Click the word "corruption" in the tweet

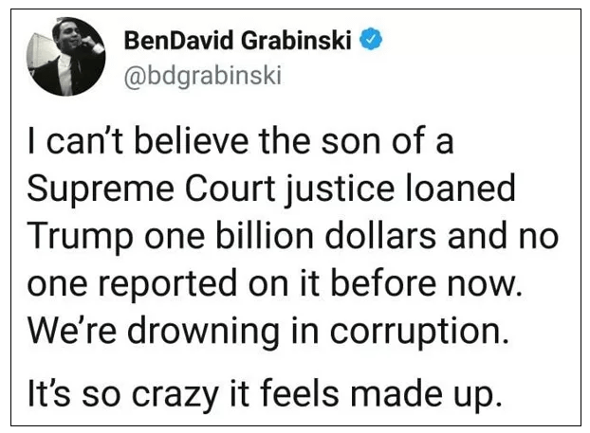point(415,332)
